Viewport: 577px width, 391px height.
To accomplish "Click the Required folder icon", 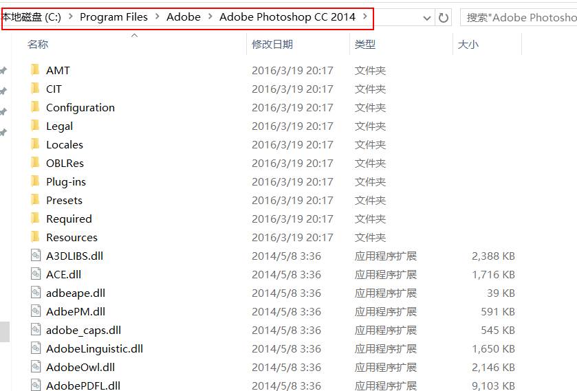I will (x=35, y=218).
